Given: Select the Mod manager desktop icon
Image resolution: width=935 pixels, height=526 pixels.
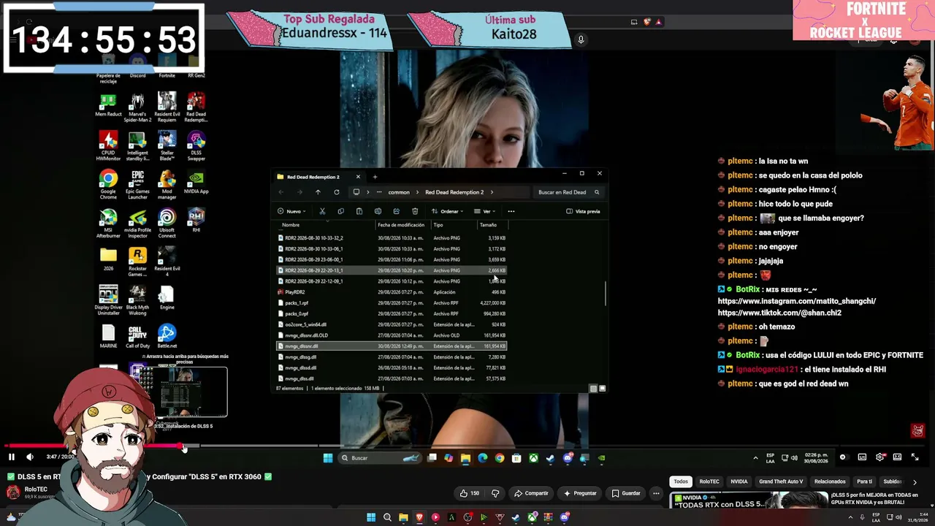Looking at the screenshot, I should click(x=167, y=185).
